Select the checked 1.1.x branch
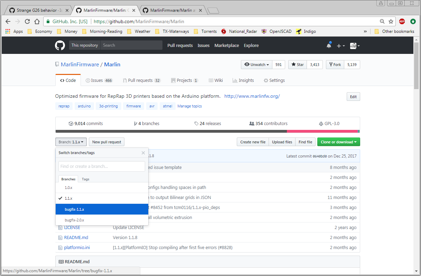 (102, 198)
